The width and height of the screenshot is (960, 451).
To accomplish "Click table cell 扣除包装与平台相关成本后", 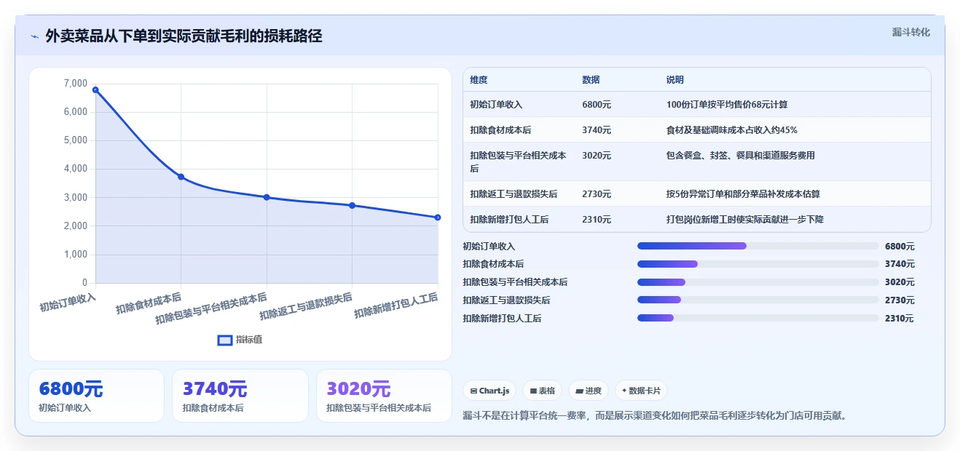I will pyautogui.click(x=519, y=161).
